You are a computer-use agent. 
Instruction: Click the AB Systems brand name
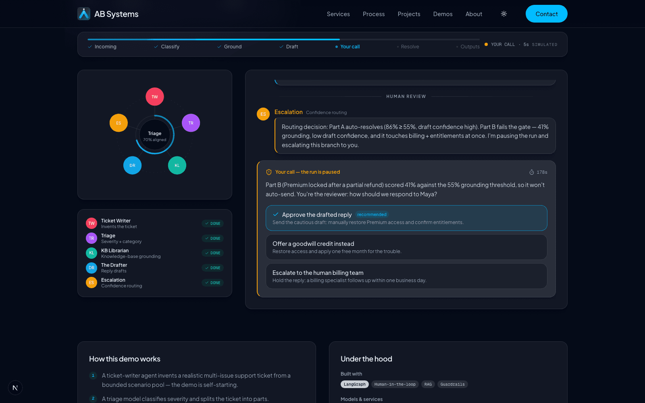117,14
